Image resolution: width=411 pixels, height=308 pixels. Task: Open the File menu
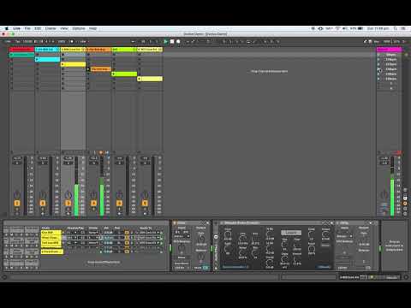coord(27,28)
